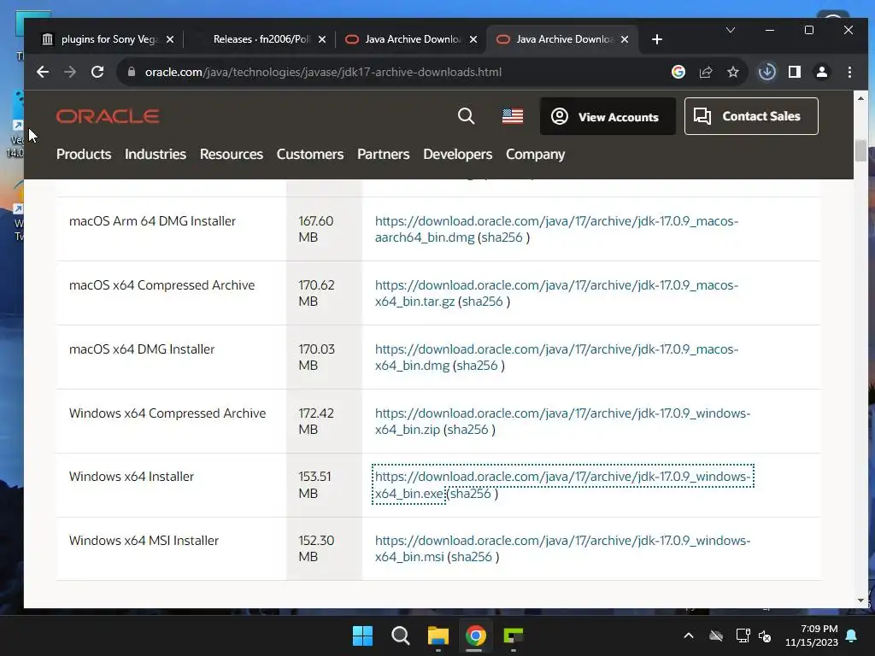Click the Oracle logo
The image size is (875, 656).
[108, 116]
